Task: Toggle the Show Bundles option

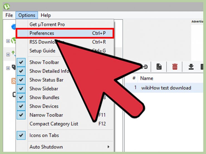Action: (x=65, y=97)
